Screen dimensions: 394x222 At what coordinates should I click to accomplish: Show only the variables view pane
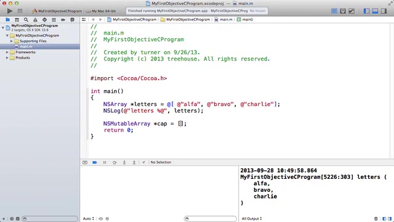coord(384,219)
